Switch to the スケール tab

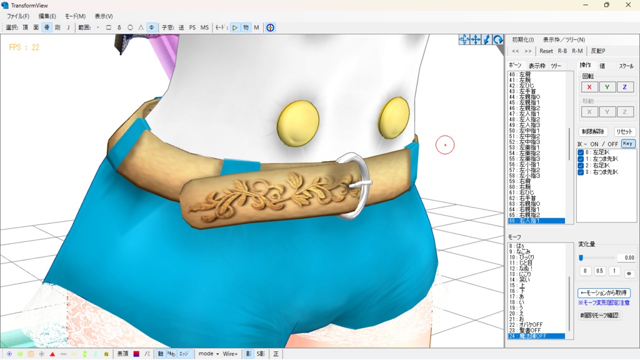tap(626, 66)
